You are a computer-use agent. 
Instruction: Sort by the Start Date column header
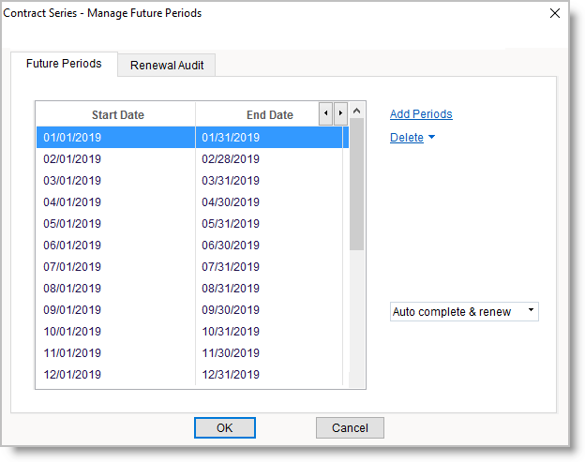click(x=117, y=115)
